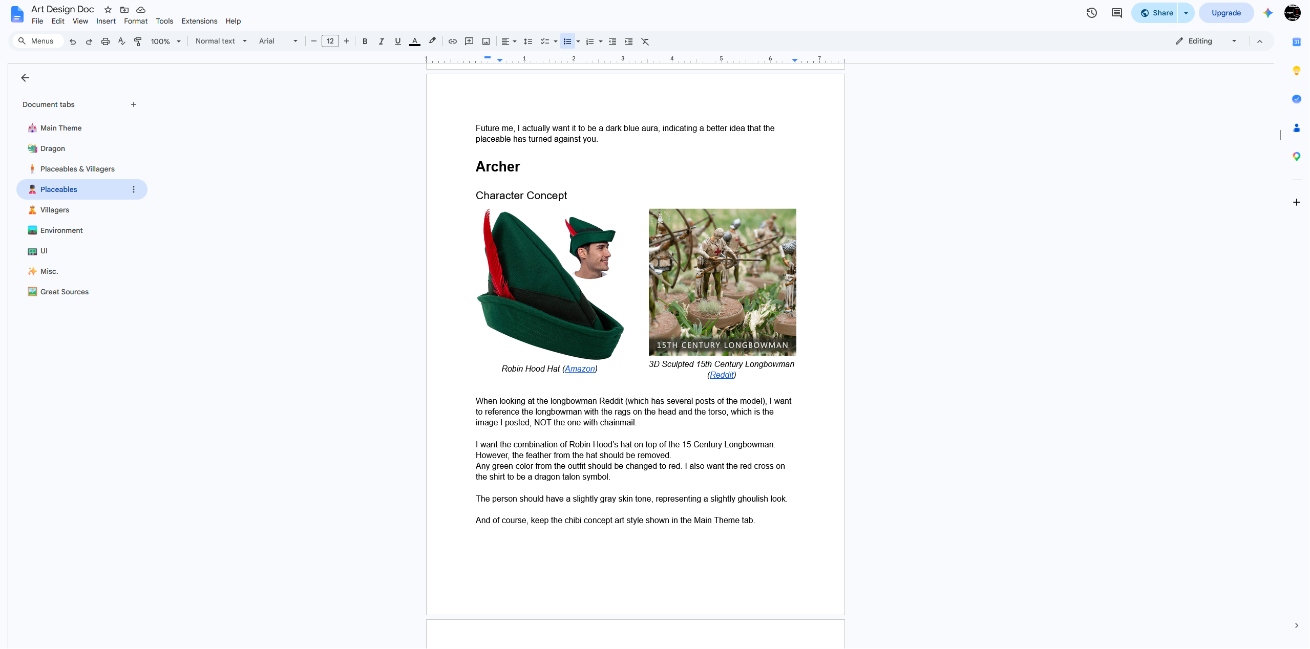Viewport: 1310px width, 649px height.
Task: Expand the Share options arrow
Action: (x=1186, y=13)
